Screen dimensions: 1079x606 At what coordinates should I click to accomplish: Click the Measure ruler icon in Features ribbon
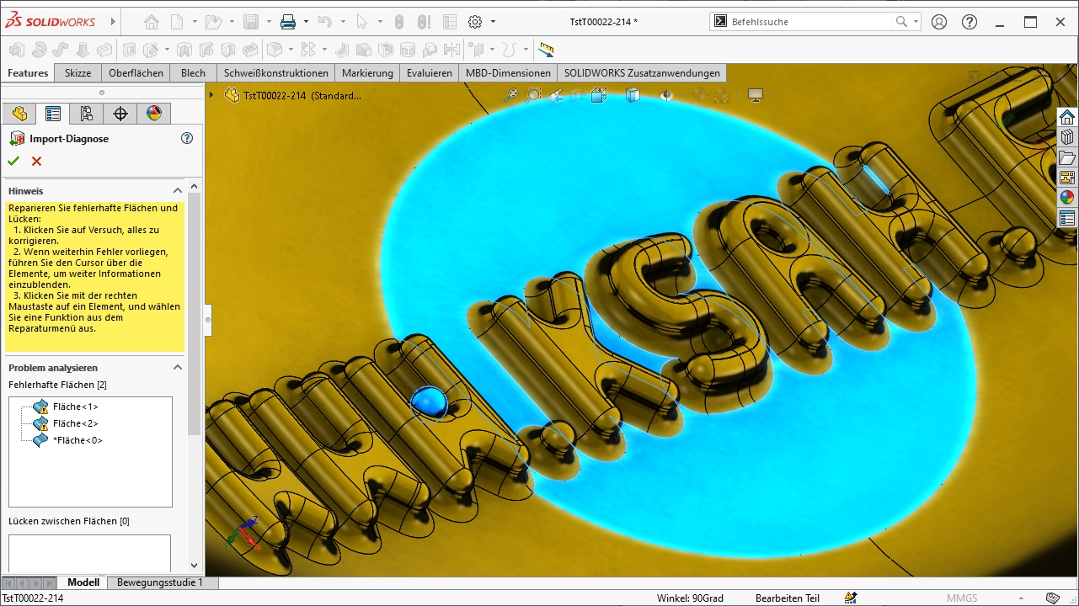(x=546, y=50)
